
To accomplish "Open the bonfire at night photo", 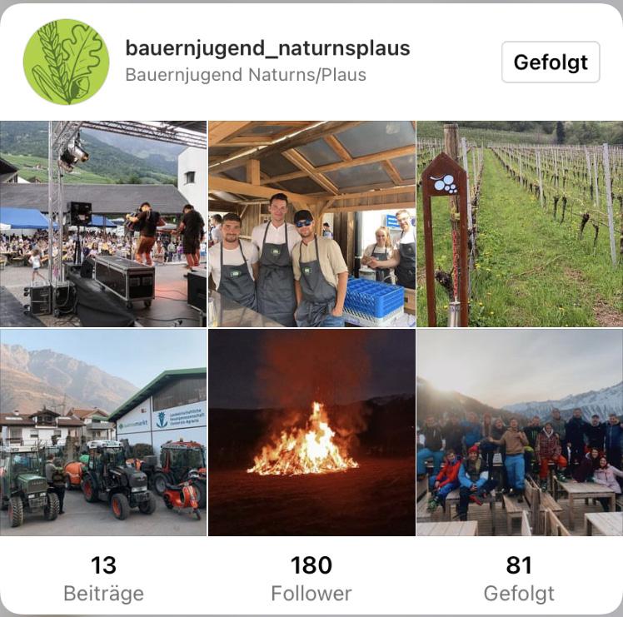I will pos(311,432).
